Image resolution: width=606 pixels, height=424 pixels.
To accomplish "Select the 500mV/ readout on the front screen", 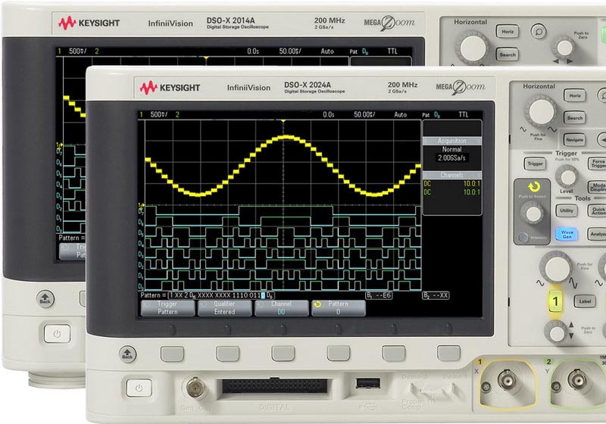I will click(x=159, y=114).
